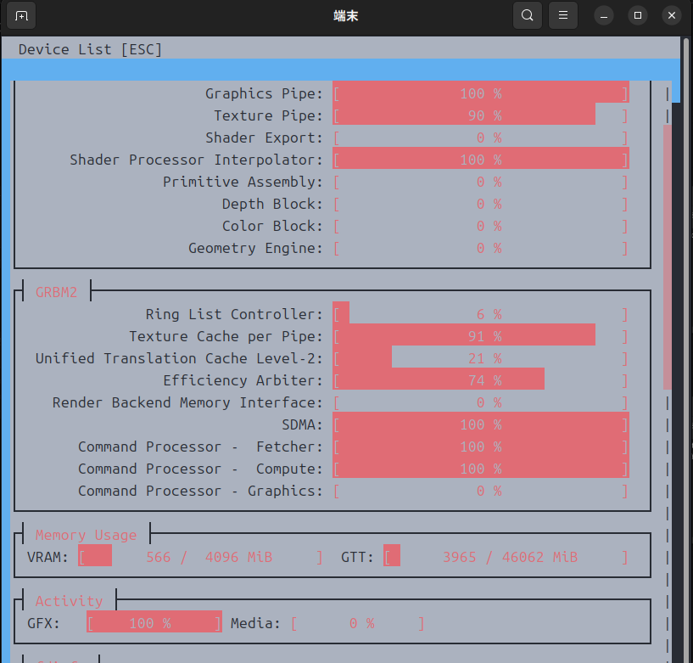
Task: Click the Media activity 0 % gauge
Action: [357, 623]
